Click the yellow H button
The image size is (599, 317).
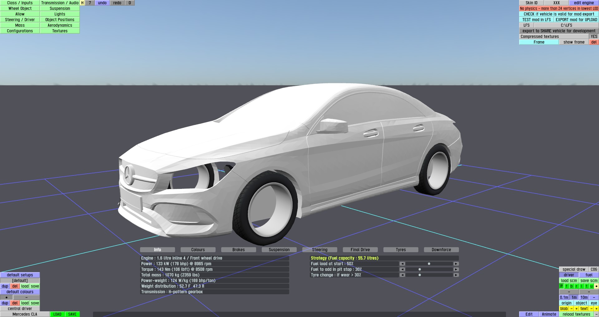pos(82,3)
